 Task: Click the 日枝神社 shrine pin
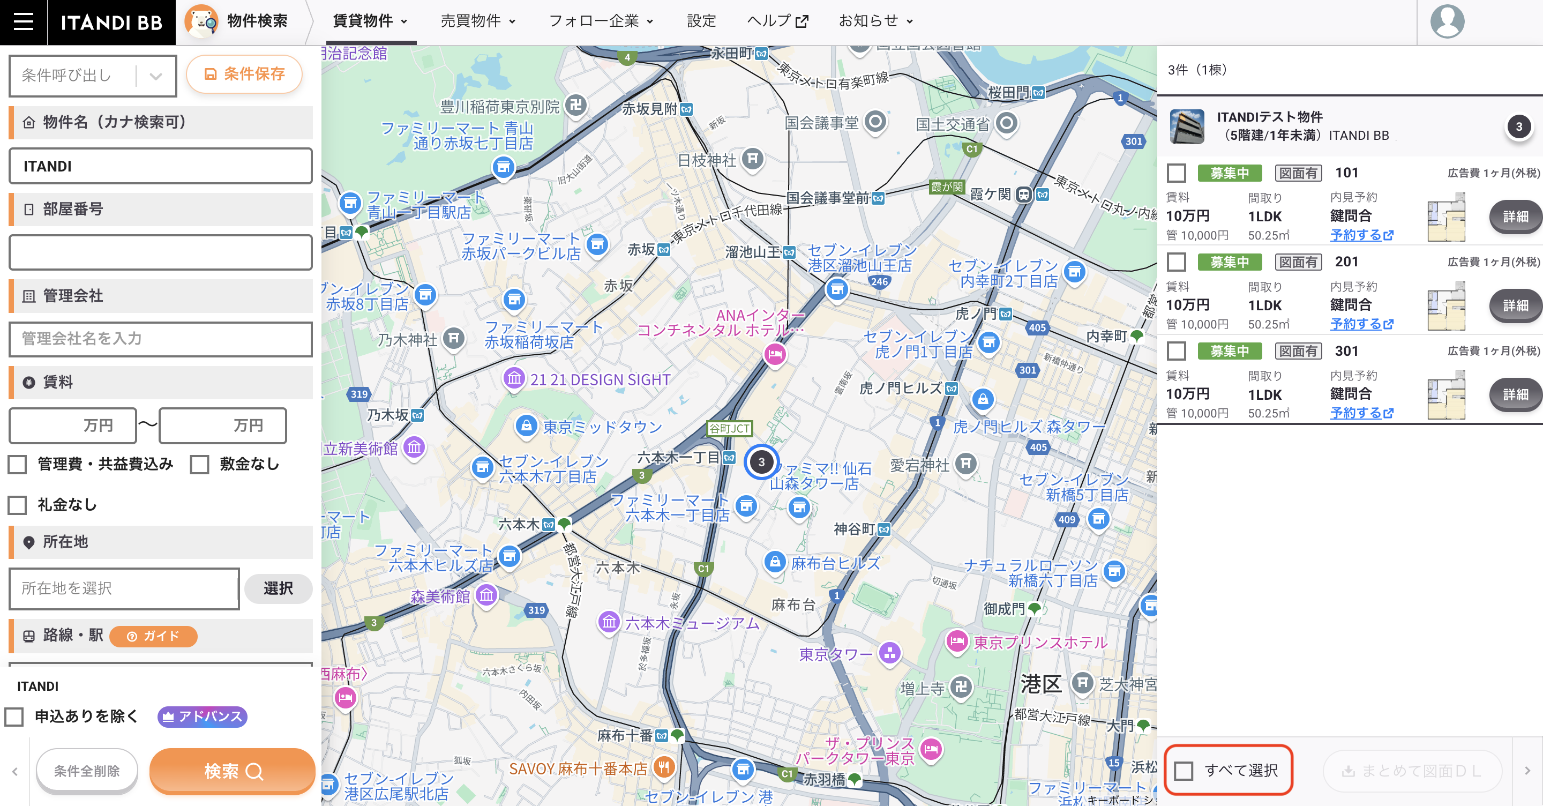[x=753, y=159]
